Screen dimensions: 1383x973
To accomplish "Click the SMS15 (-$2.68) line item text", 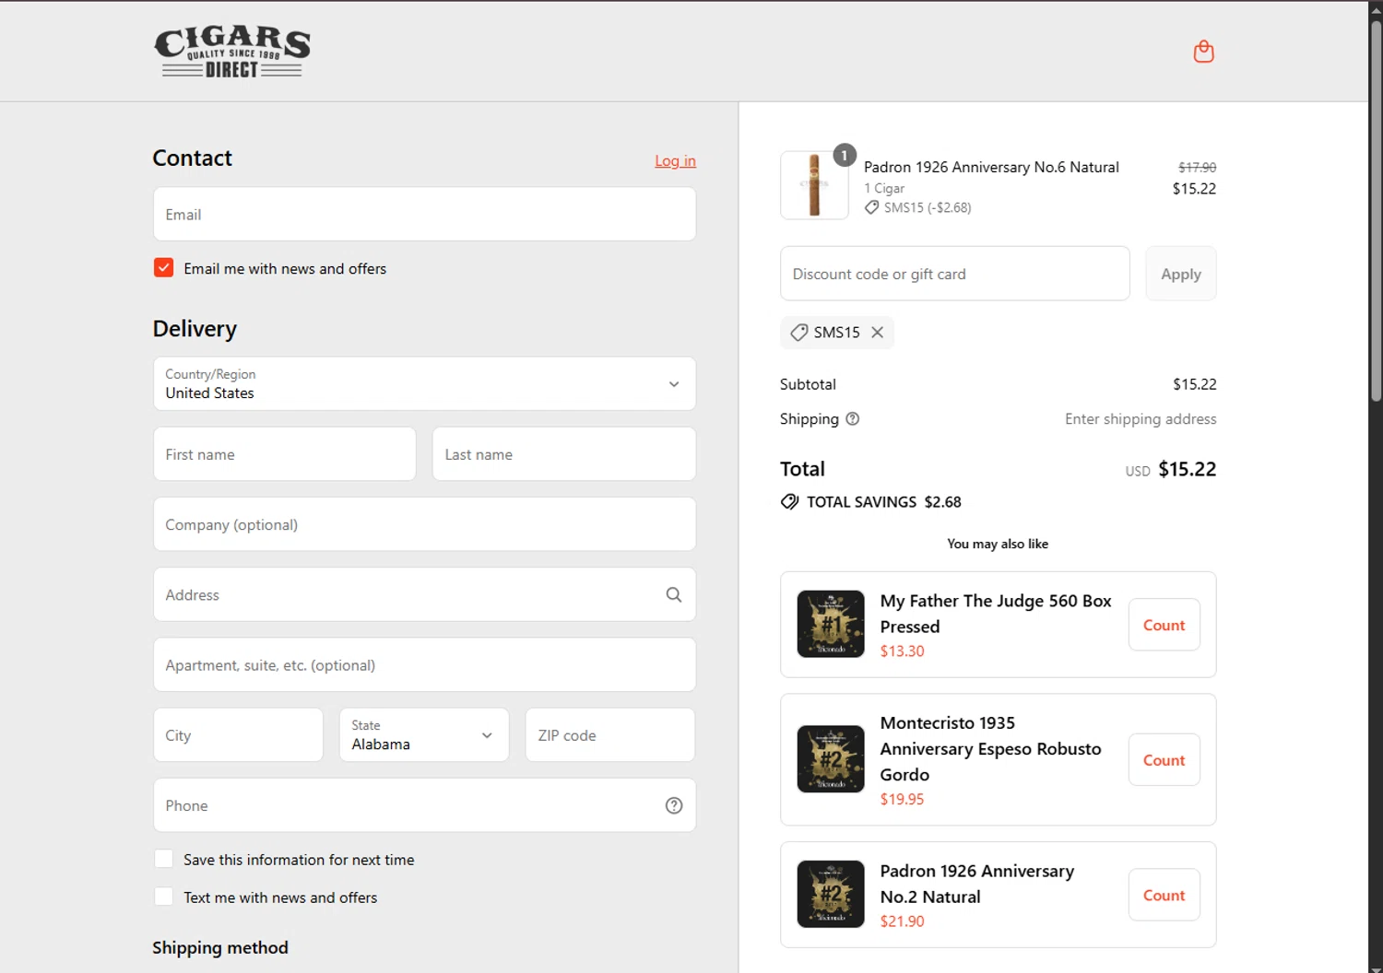I will click(x=928, y=207).
